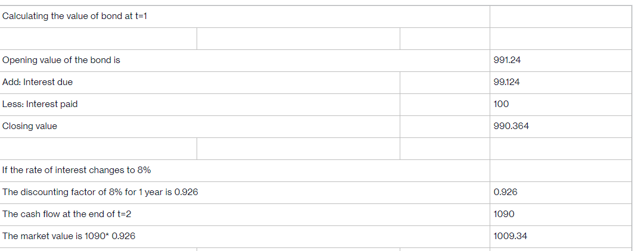Click "If the rate of interest changes to 8%"

click(76, 170)
